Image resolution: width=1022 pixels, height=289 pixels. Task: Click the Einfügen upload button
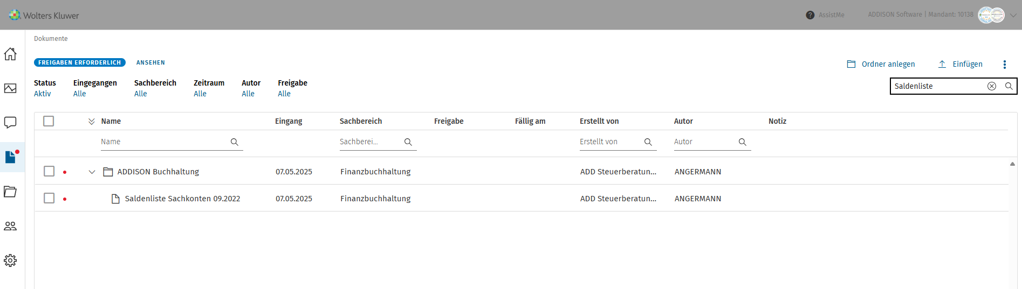pyautogui.click(x=961, y=64)
